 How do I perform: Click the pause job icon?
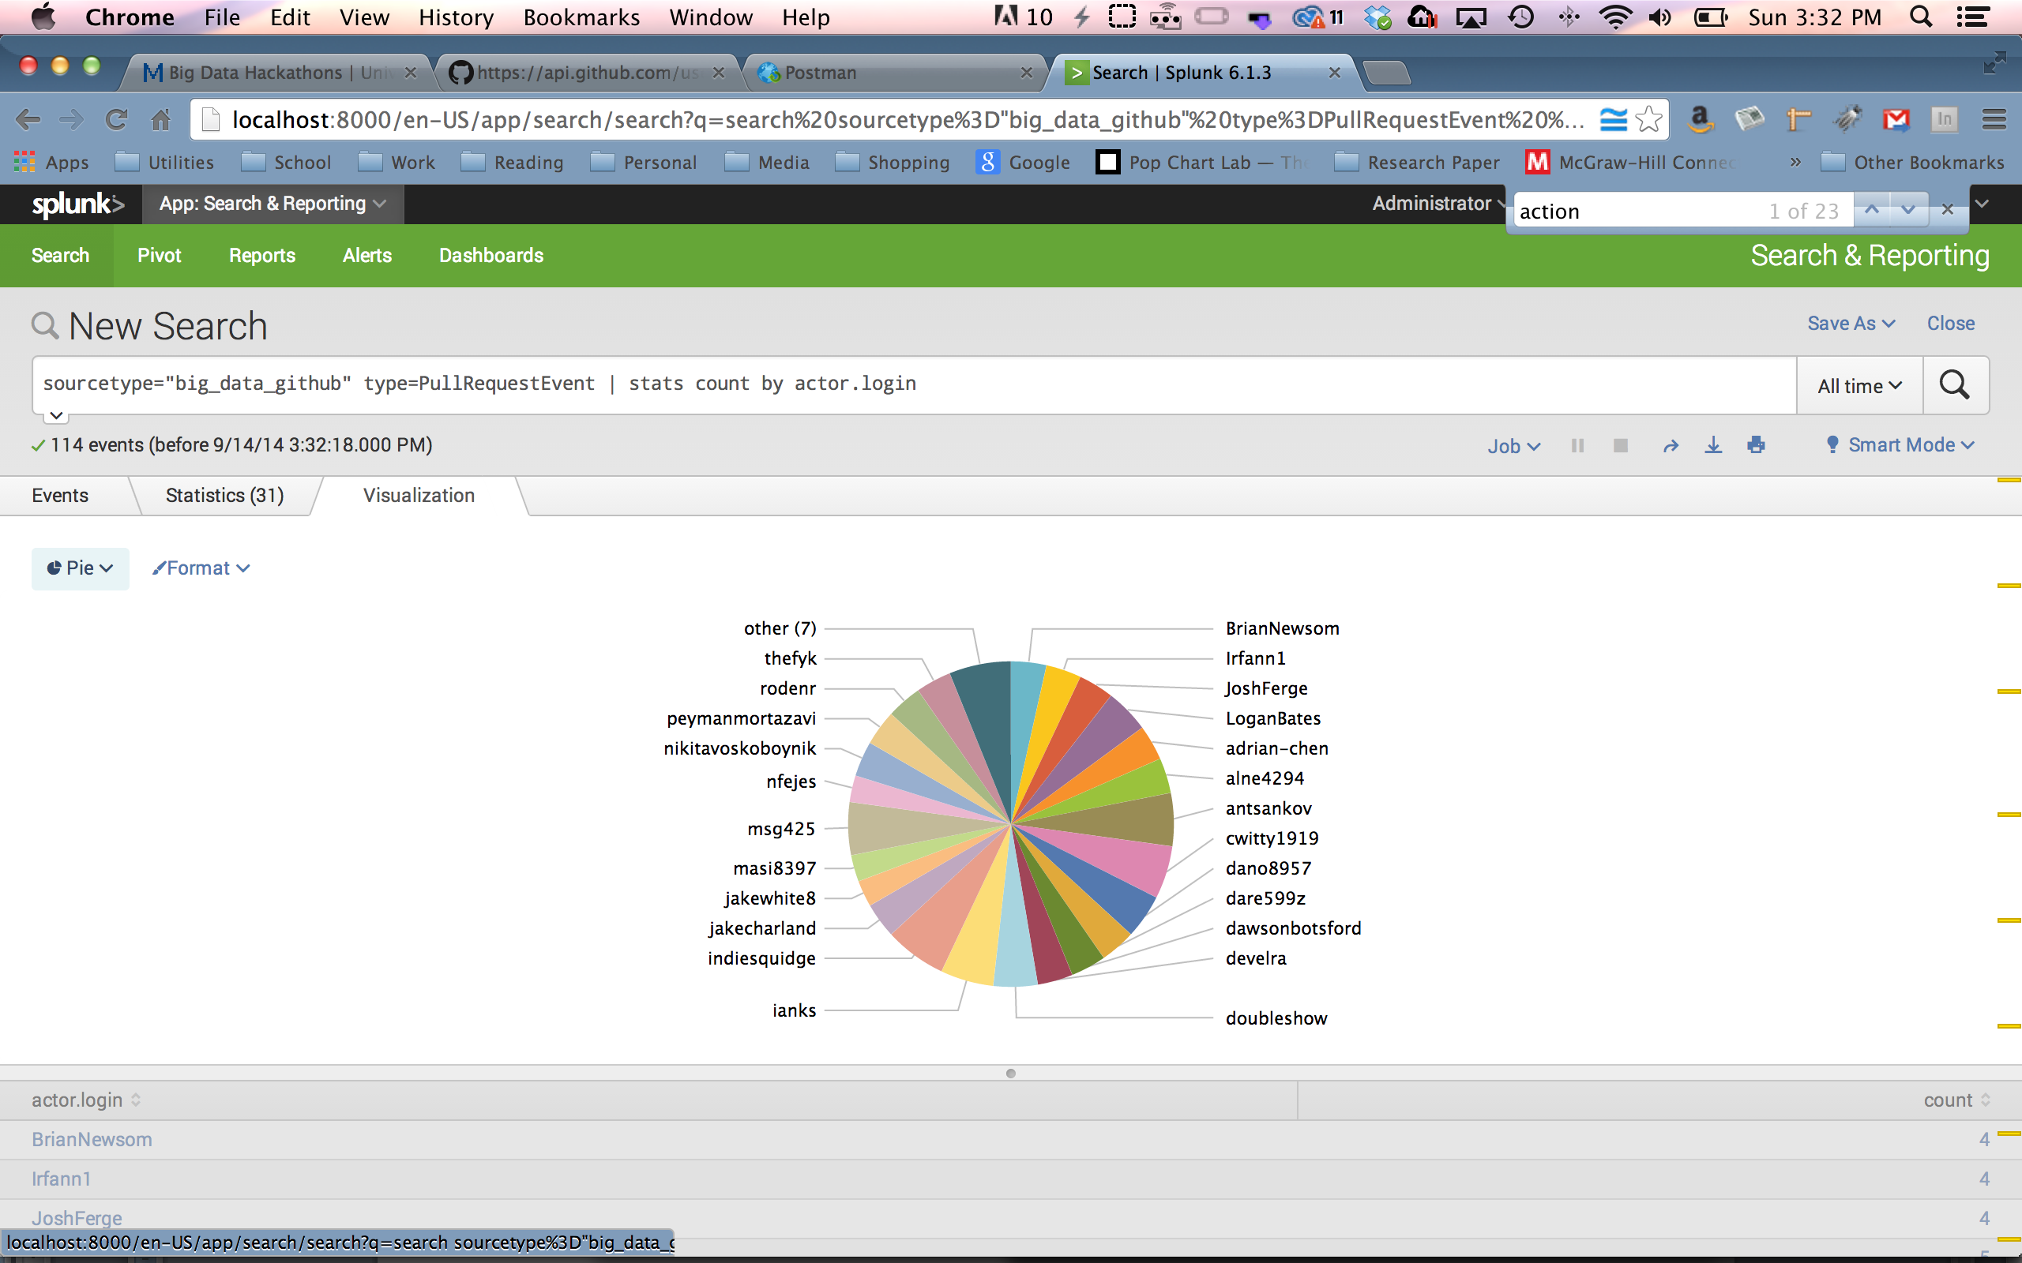tap(1577, 445)
